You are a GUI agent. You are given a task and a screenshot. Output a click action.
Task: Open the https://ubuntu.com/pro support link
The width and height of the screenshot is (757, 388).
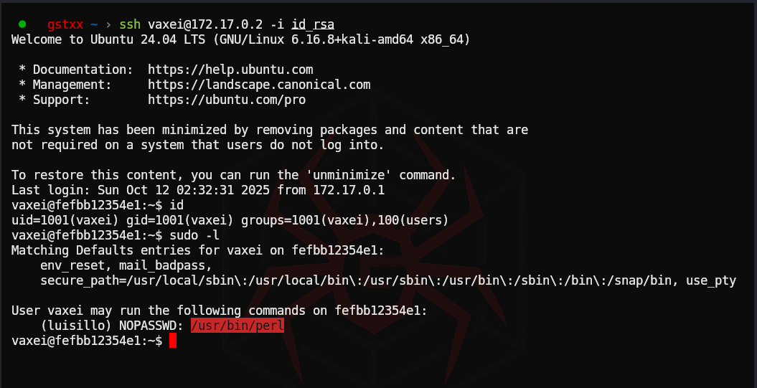click(227, 100)
